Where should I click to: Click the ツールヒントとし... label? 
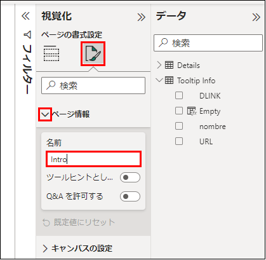point(79,177)
